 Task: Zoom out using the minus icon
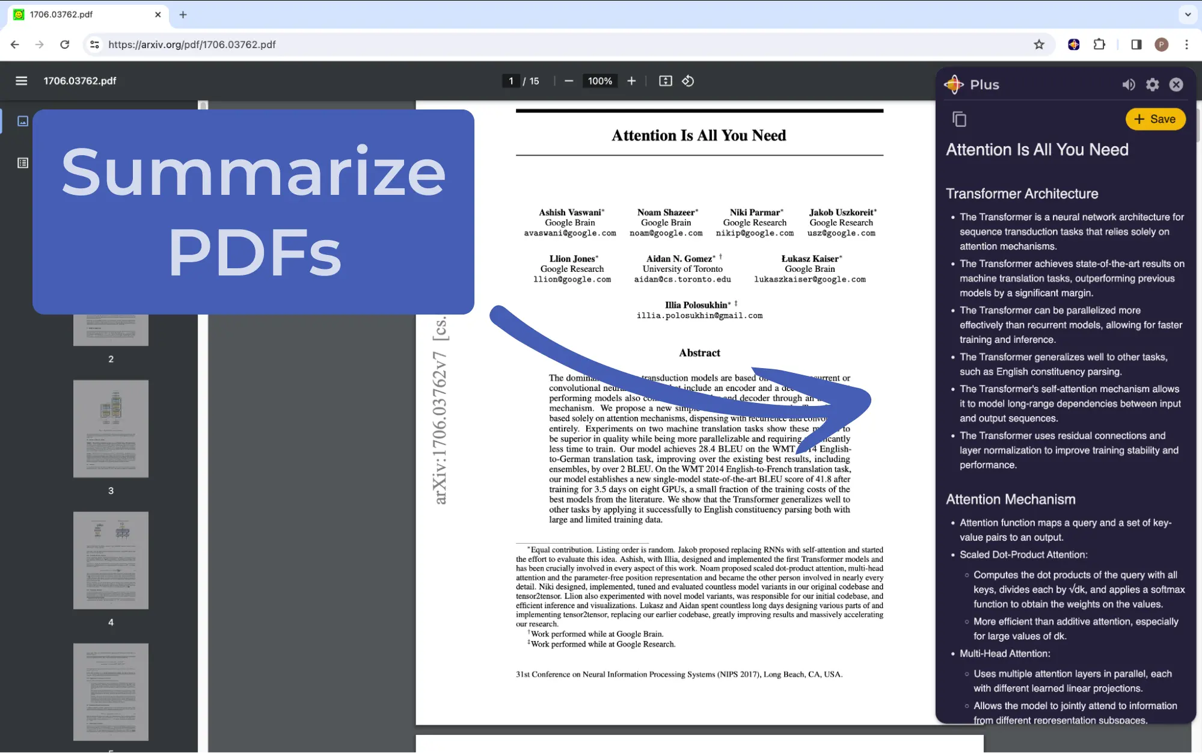click(568, 81)
